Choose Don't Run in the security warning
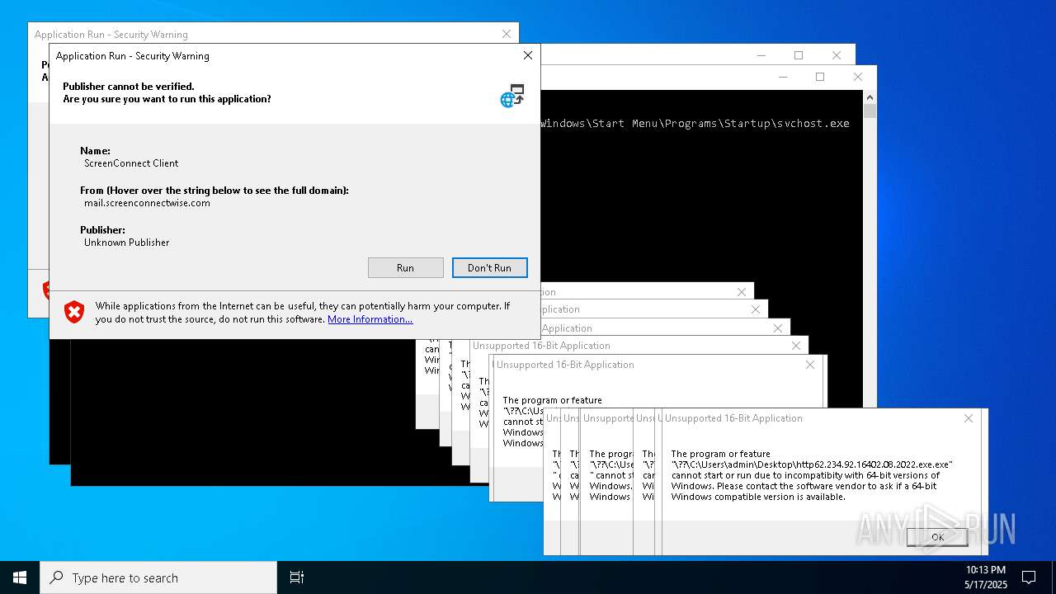1056x594 pixels. click(489, 267)
